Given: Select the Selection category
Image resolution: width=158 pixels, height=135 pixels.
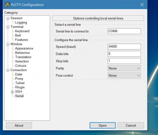Looking at the screenshot, I should (x=22, y=61).
